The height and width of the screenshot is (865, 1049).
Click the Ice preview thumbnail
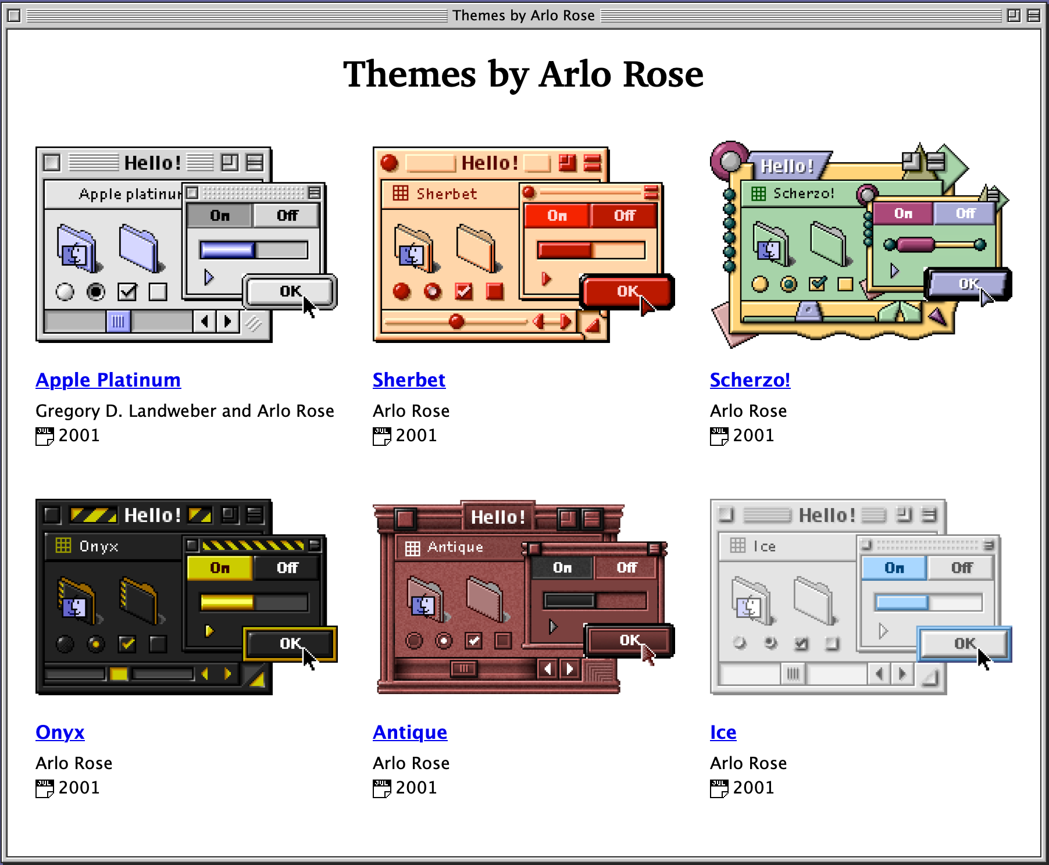point(861,596)
